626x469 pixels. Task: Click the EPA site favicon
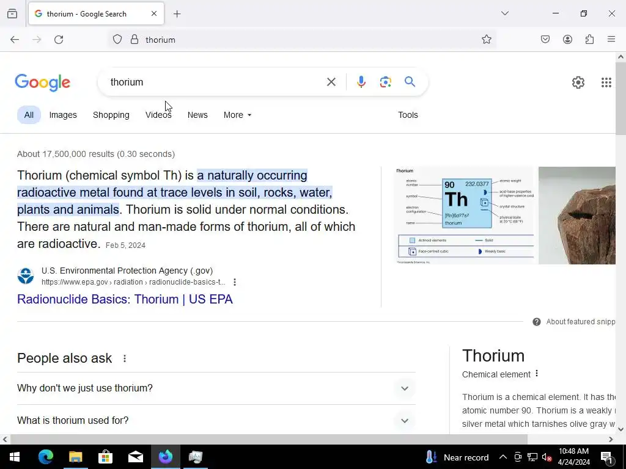[26, 276]
